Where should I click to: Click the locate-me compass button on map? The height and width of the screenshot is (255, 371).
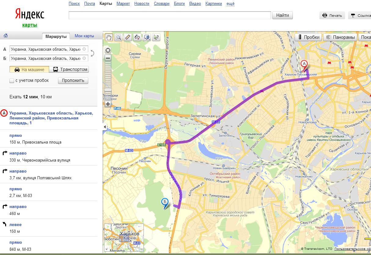[x=108, y=50]
